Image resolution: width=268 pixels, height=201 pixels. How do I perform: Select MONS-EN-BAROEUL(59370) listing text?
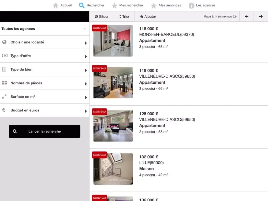tap(166, 35)
